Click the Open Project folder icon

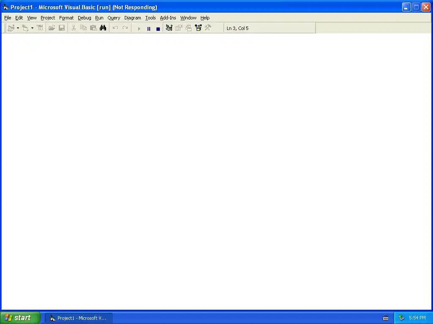pyautogui.click(x=52, y=28)
